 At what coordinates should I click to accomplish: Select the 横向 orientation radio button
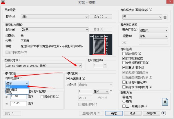pos(124,101)
